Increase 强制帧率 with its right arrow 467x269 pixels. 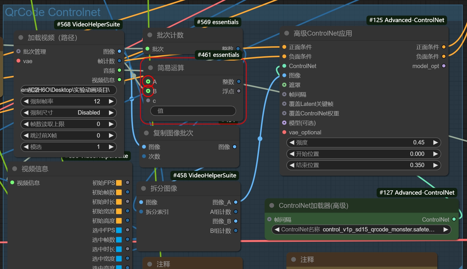[x=112, y=101]
